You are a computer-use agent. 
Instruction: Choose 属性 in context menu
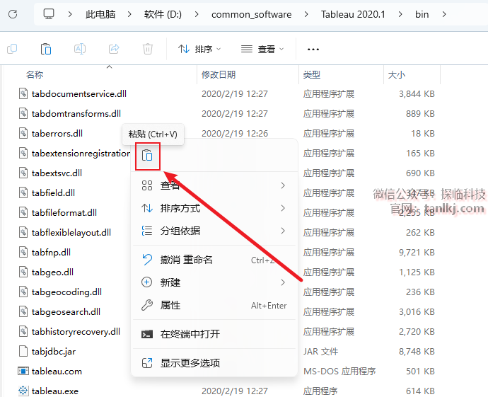(x=214, y=305)
